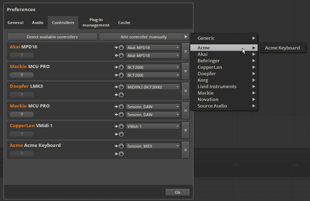Remove the first Mackie MCU PRO (BCF2000) controller
The height and width of the screenshot is (201, 310).
185,71
